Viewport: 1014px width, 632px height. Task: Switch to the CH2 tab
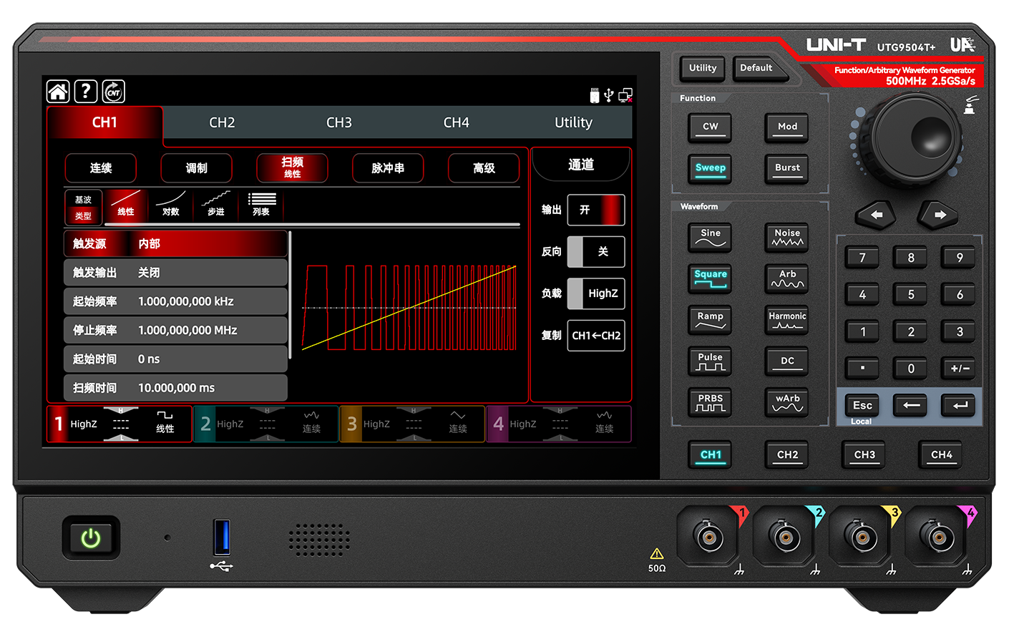coord(222,122)
